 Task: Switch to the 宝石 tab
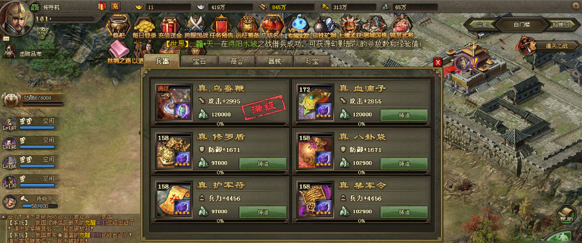click(198, 61)
